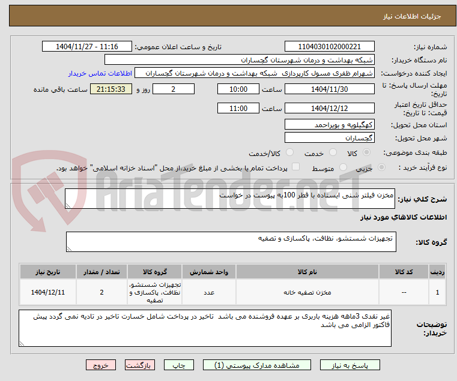Viewport: 457px width, 381px height.
Task: Click the بازگشت back button
Action: click(140, 365)
